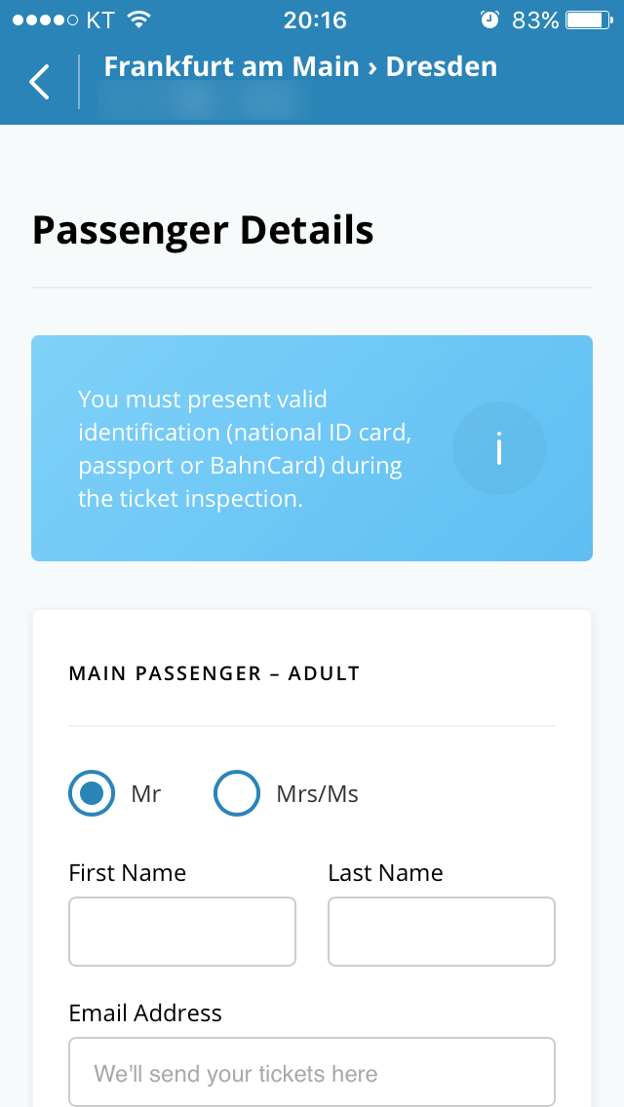
Task: Select the Mrs/Ms radio button
Action: tap(237, 794)
